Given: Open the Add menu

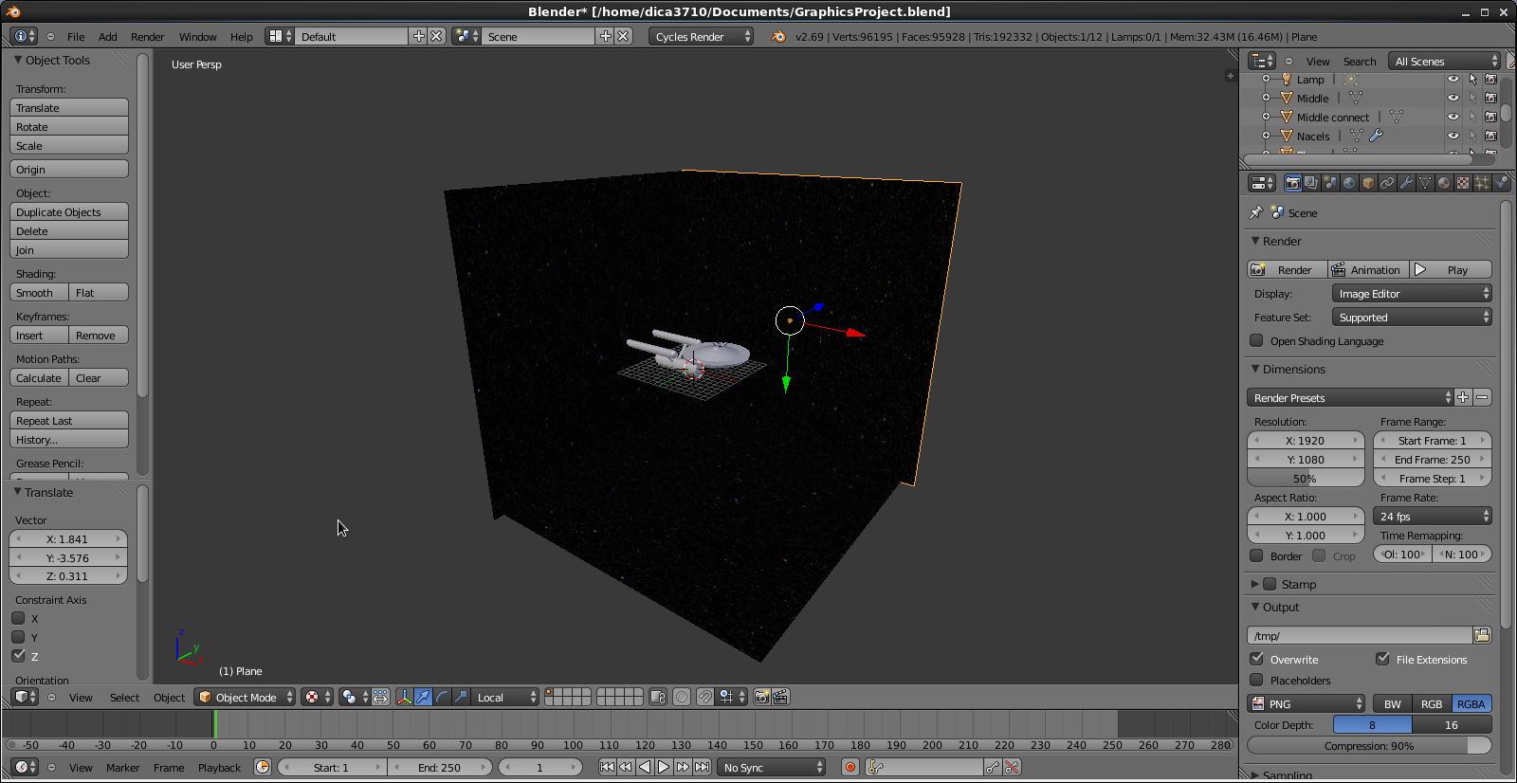Looking at the screenshot, I should 108,37.
